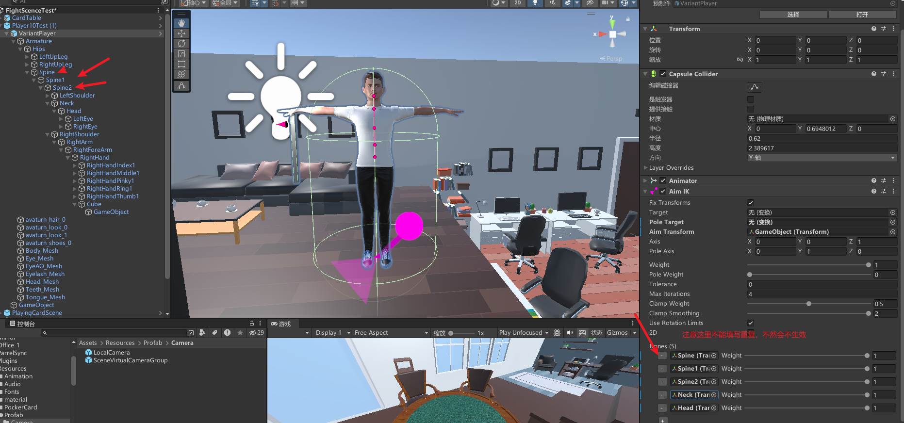Expand Layer Overrides foldout
904x423 pixels.
click(645, 168)
